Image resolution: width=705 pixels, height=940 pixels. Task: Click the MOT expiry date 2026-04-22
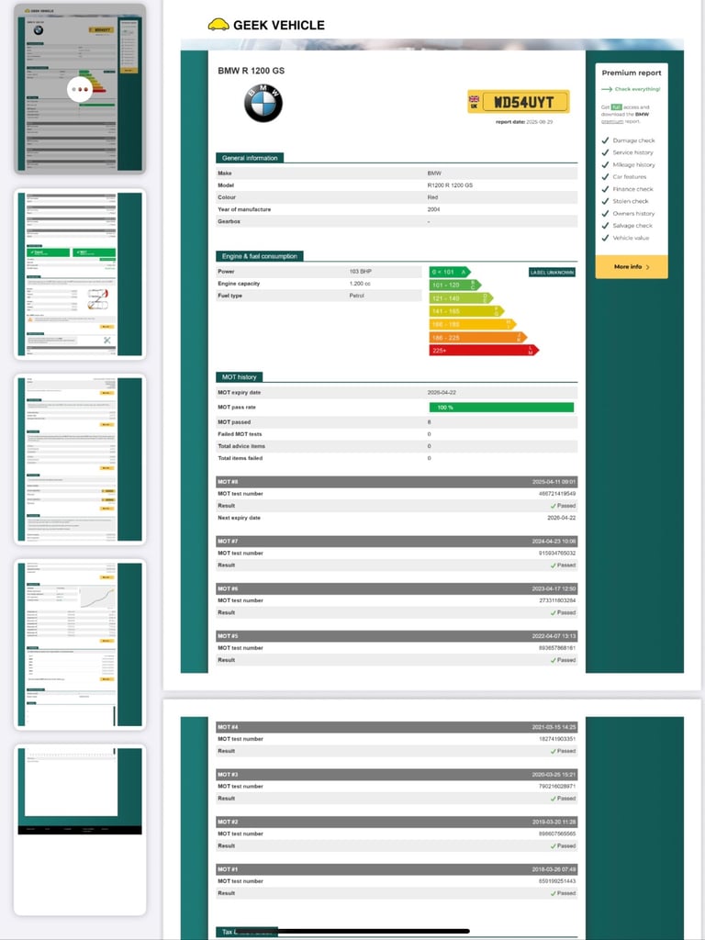[442, 393]
